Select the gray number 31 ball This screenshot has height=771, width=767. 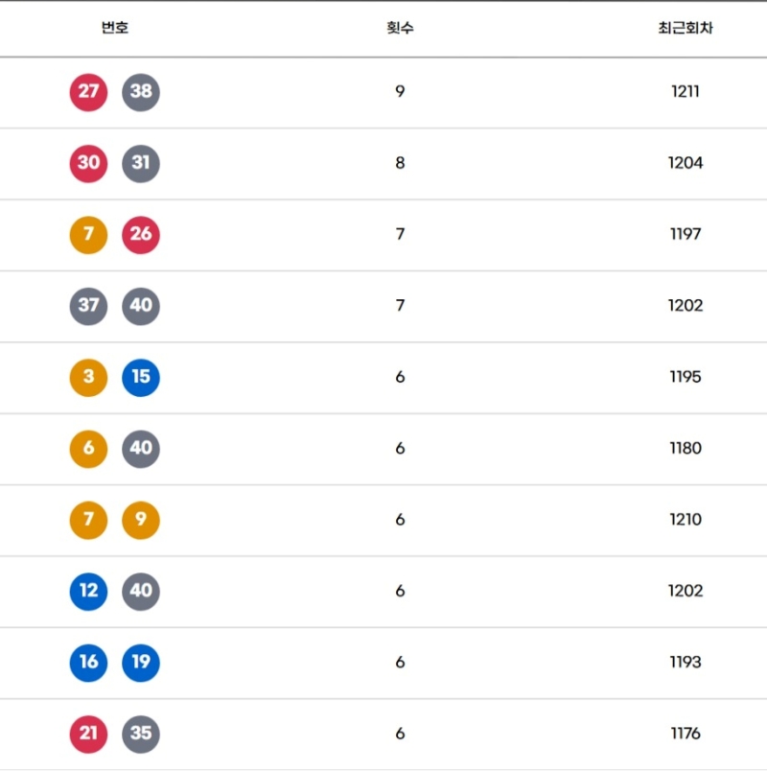click(x=141, y=163)
